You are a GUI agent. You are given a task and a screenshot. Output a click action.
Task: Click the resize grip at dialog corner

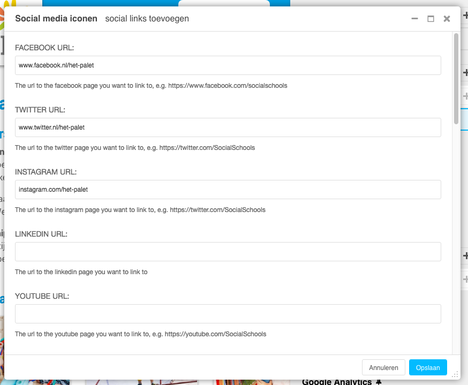point(456,375)
